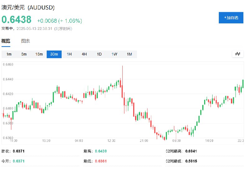Click the 最低 value 0.6361
Image resolution: width=249 pixels, height=169 pixels.
(101, 161)
